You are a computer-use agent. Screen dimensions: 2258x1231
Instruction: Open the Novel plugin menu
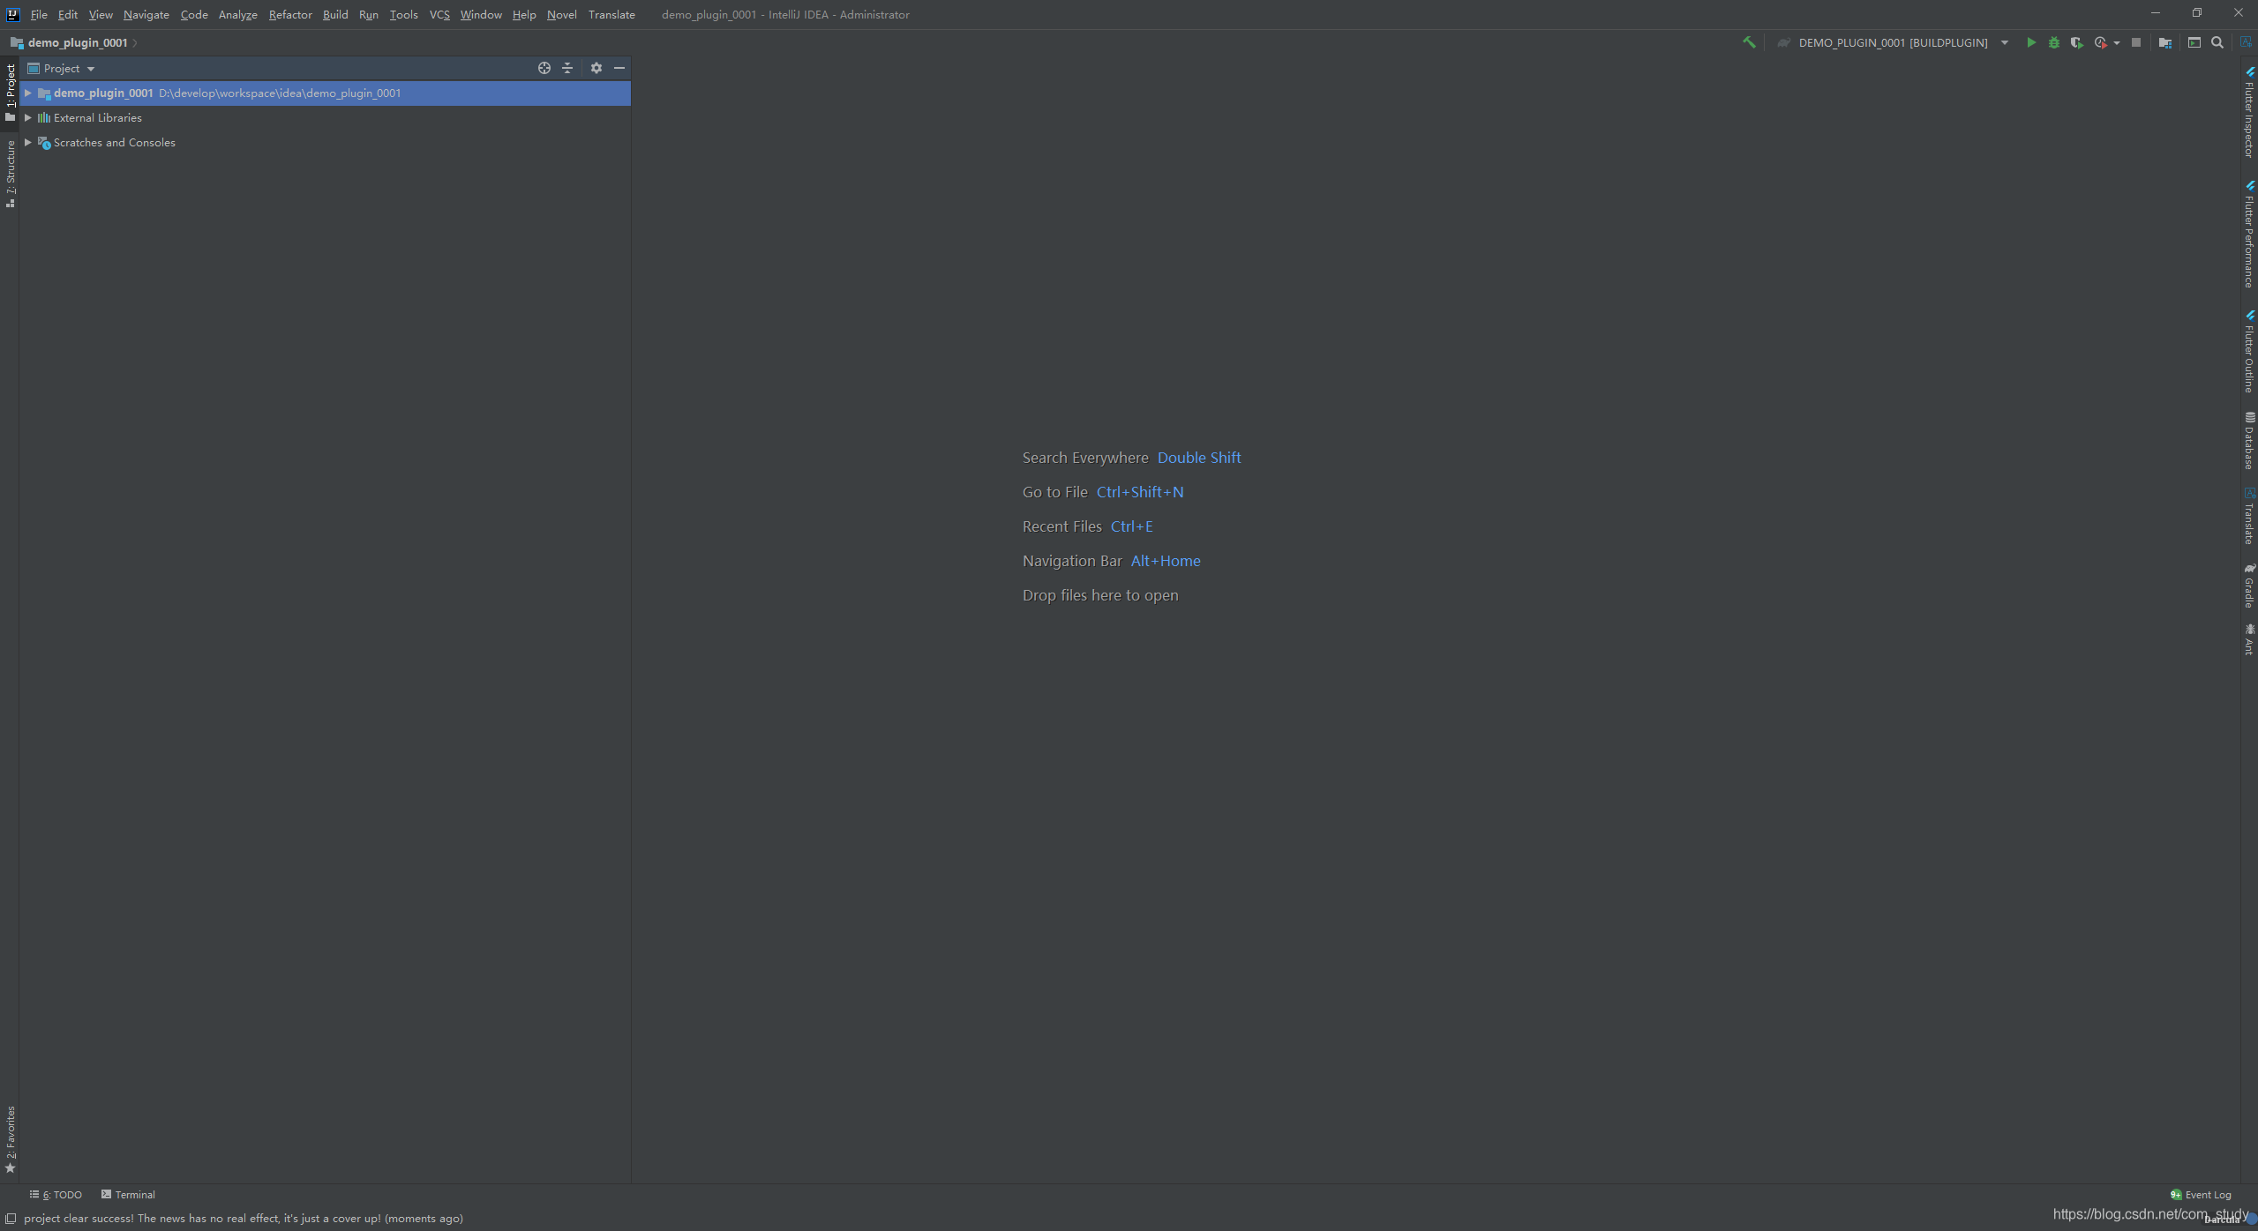pyautogui.click(x=562, y=14)
